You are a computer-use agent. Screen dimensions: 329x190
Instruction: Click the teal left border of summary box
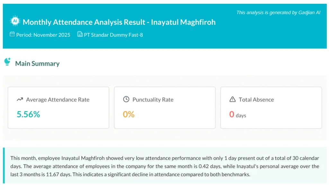(4, 166)
